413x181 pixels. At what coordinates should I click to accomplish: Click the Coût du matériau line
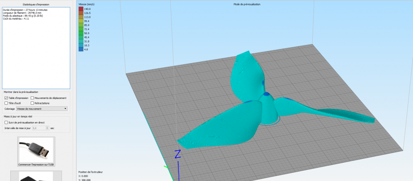16,19
